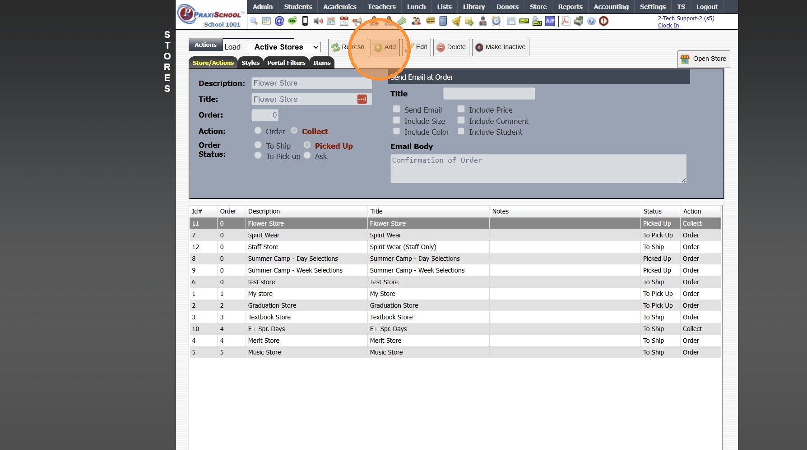Click the mobile phone icon
The width and height of the screenshot is (807, 450).
coord(305,21)
